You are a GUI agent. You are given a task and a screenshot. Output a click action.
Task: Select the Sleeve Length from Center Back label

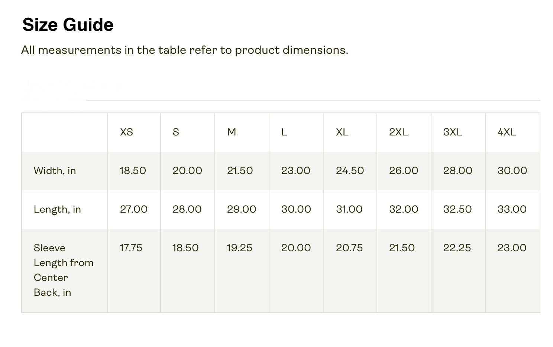[x=63, y=270]
